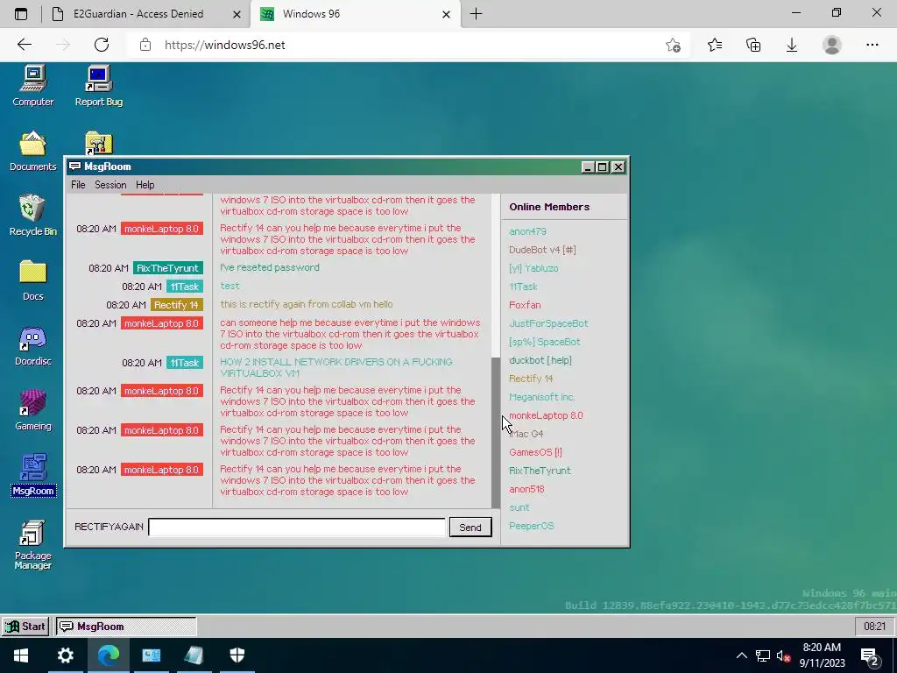Viewport: 897px width, 673px height.
Task: Click the chat log scrollbar thumb
Action: pos(496,433)
